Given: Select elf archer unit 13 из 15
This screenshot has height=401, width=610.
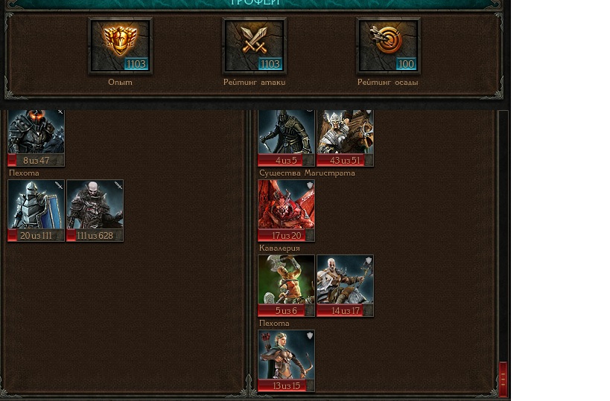Looking at the screenshot, I should (286, 361).
